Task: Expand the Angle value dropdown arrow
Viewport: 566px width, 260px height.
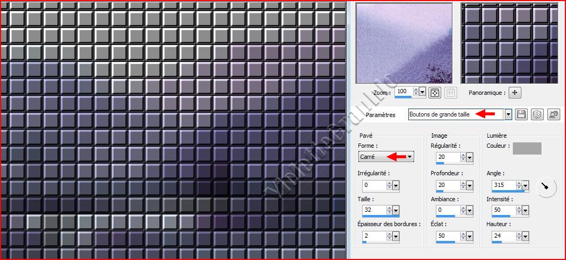Action: pos(526,185)
